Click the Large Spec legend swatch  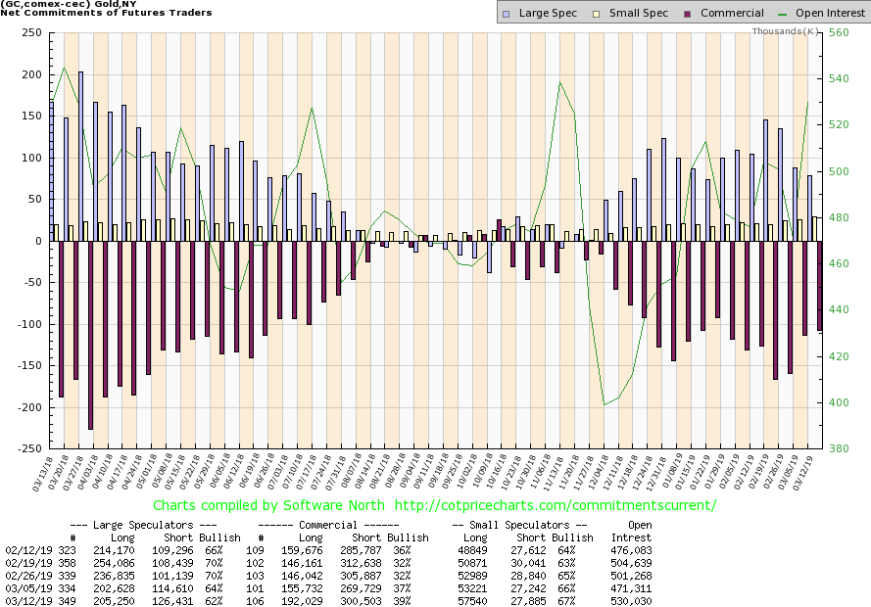(506, 13)
